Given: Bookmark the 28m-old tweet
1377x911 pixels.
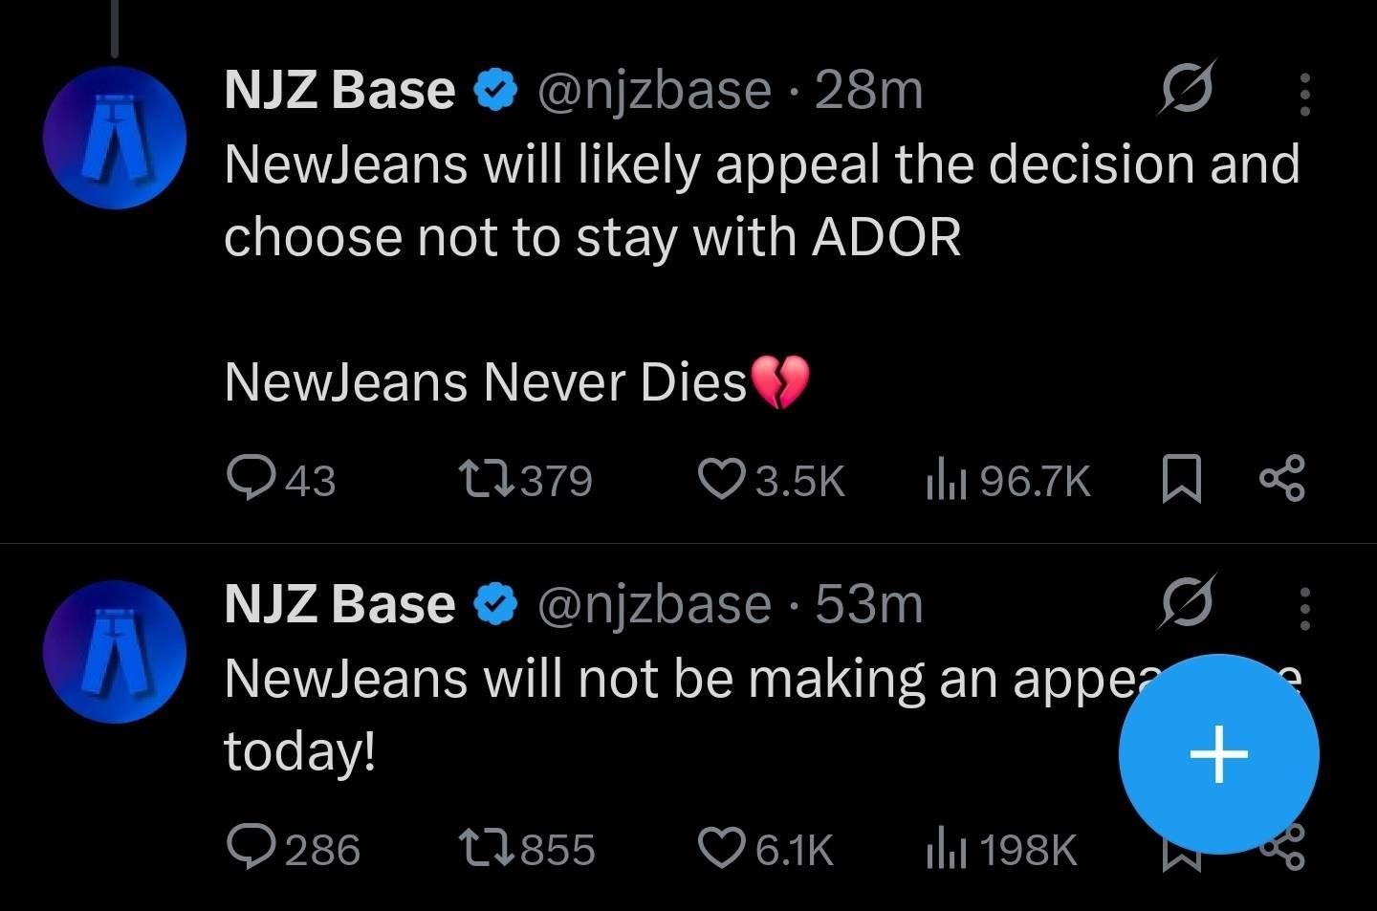Looking at the screenshot, I should pyautogui.click(x=1181, y=479).
